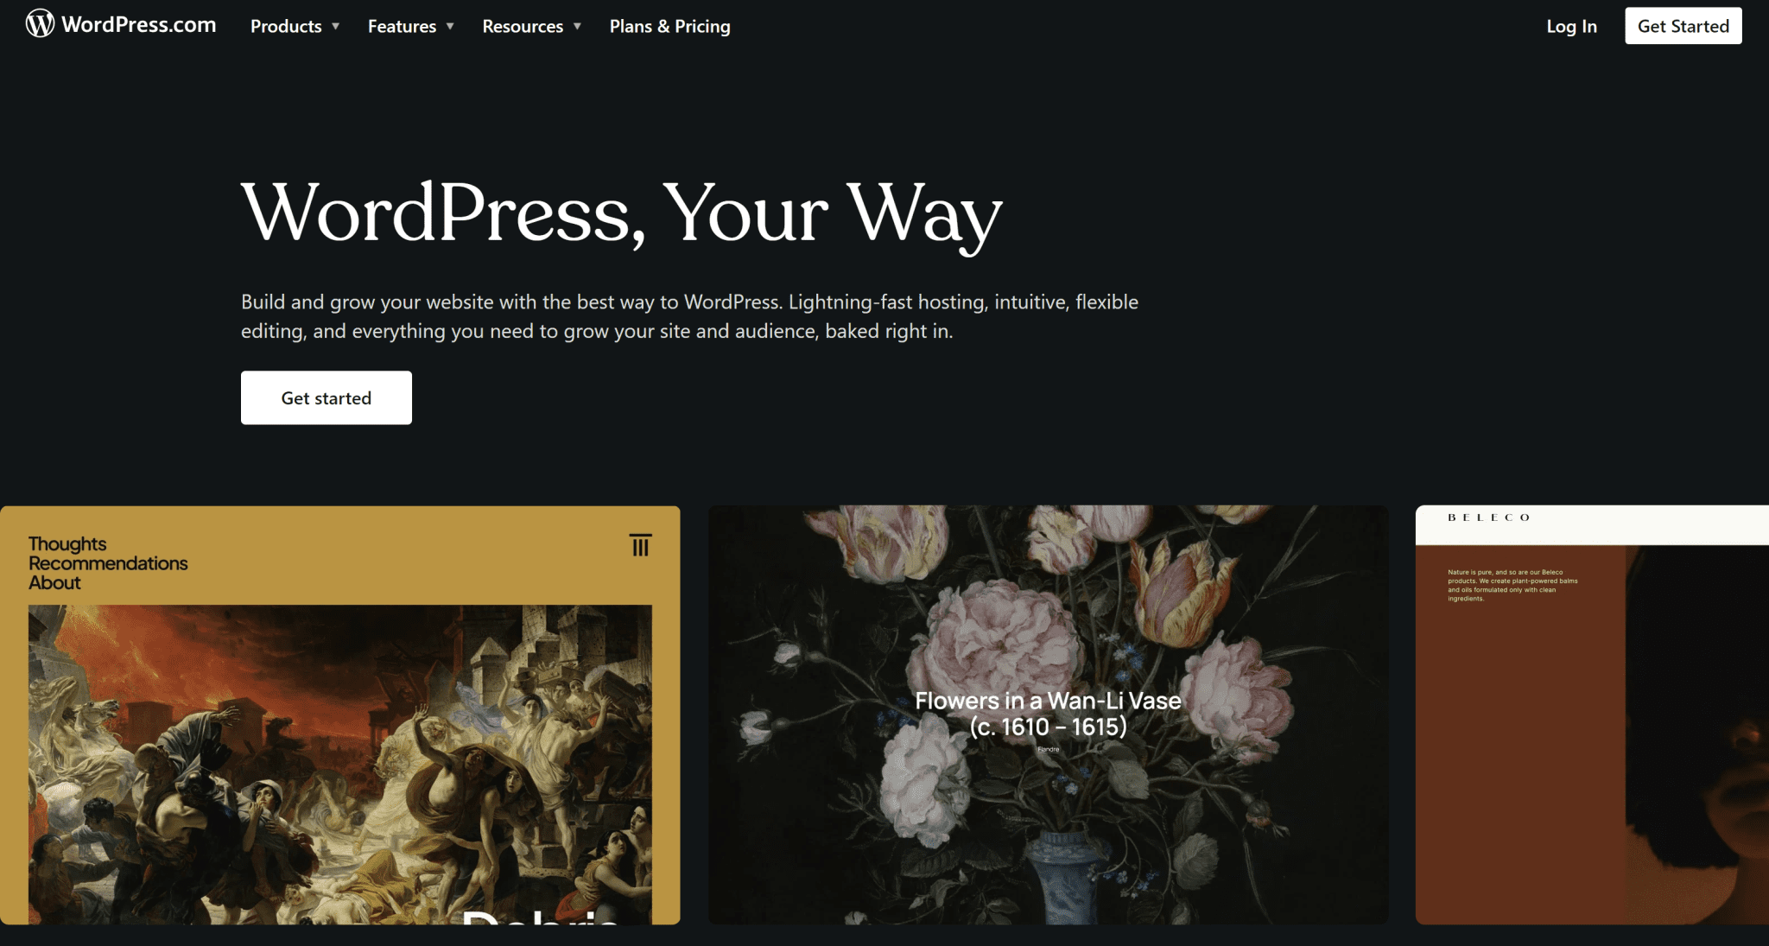Select the Flowers in a Wan-Li Vase theme
This screenshot has width=1769, height=946.
click(1048, 714)
